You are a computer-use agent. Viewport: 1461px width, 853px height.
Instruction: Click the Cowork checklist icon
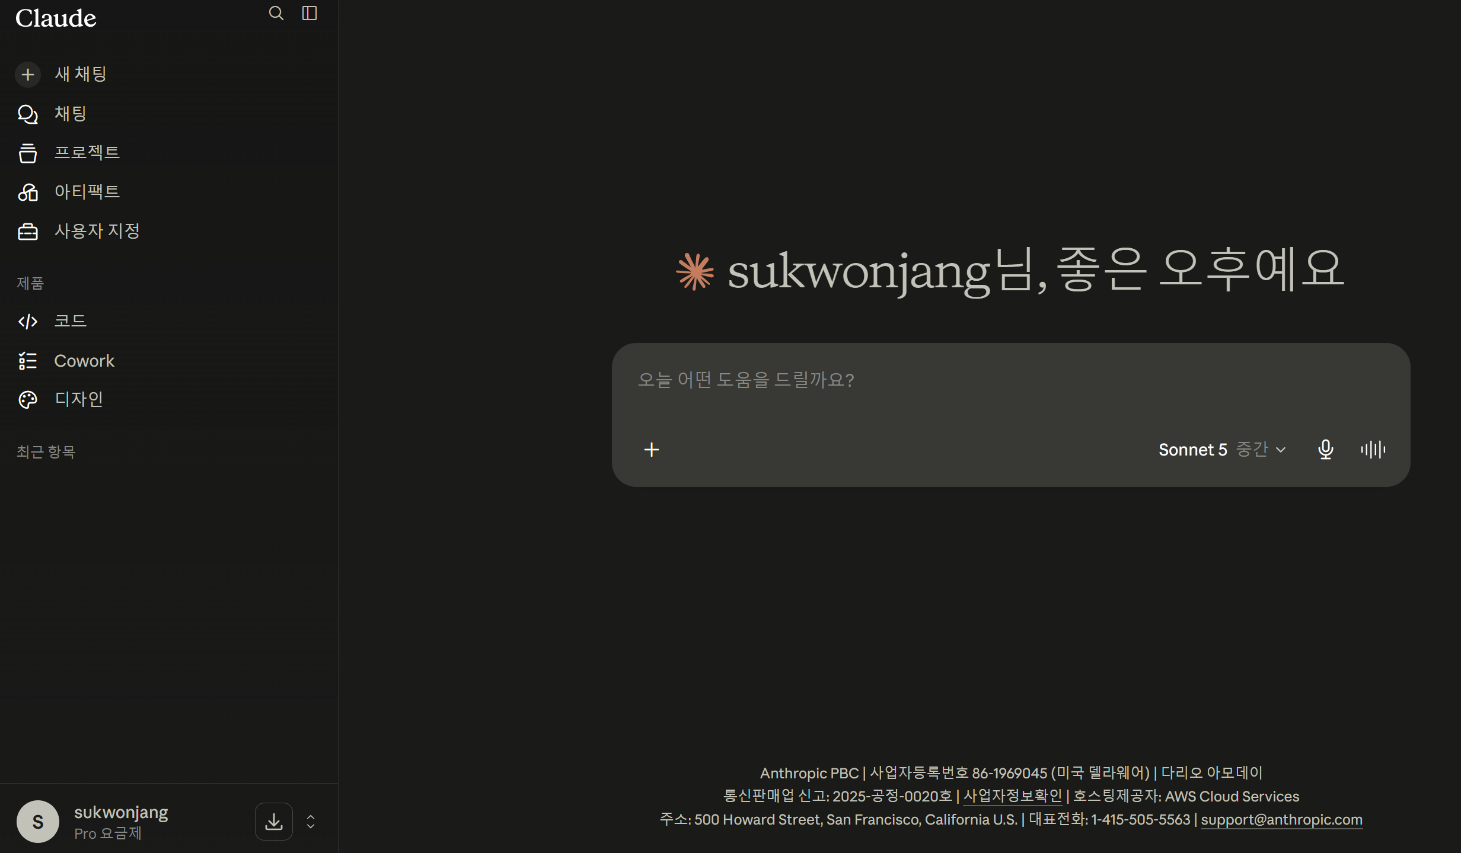[28, 361]
